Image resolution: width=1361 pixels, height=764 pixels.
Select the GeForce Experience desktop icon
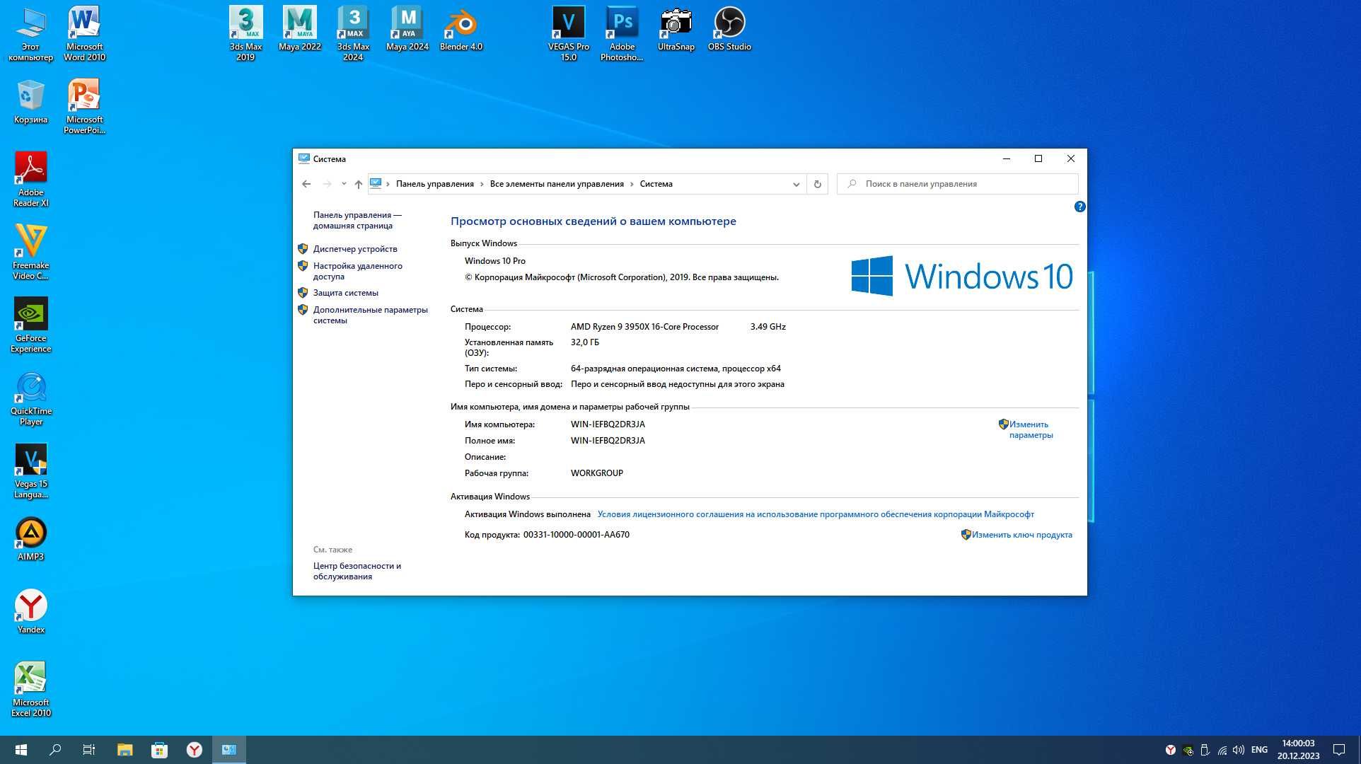tap(30, 325)
